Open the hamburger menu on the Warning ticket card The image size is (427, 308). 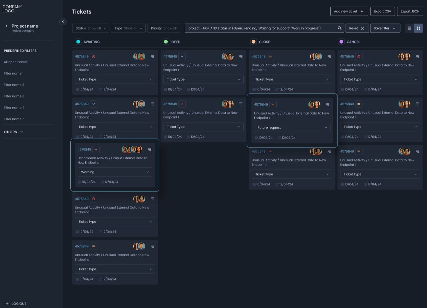(x=149, y=149)
